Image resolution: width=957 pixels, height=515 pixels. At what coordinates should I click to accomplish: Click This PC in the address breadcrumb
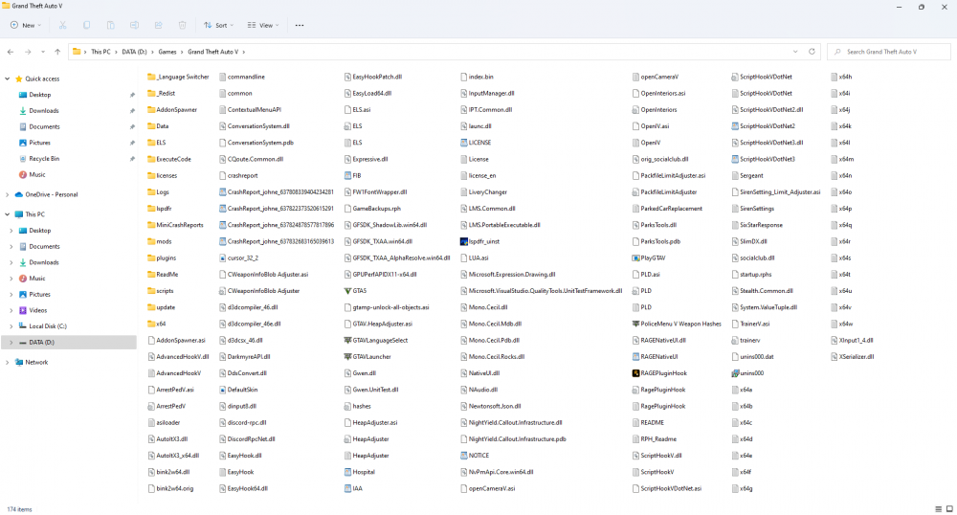100,52
